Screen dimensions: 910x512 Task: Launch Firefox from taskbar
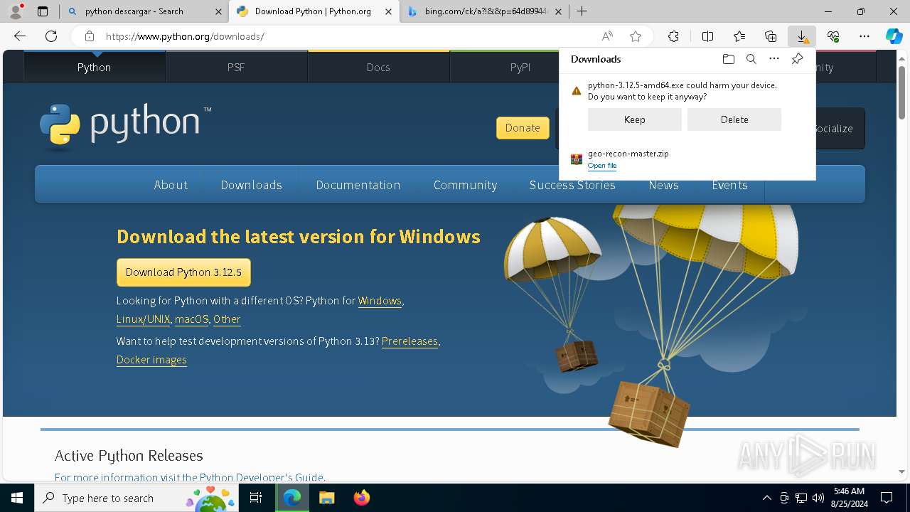(x=361, y=498)
